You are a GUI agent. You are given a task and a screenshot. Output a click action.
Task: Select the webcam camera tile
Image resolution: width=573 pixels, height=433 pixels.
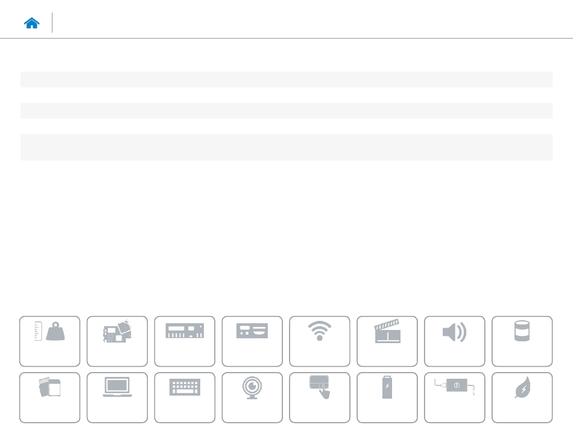[x=252, y=397]
